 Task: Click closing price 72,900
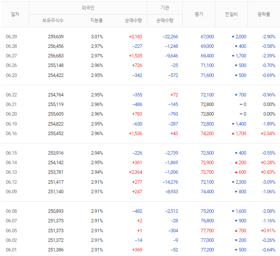click(x=207, y=163)
